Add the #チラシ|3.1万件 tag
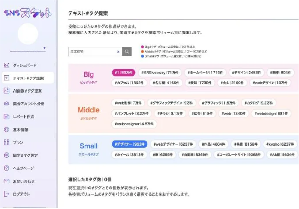The height and width of the screenshot is (209, 299). (170, 113)
